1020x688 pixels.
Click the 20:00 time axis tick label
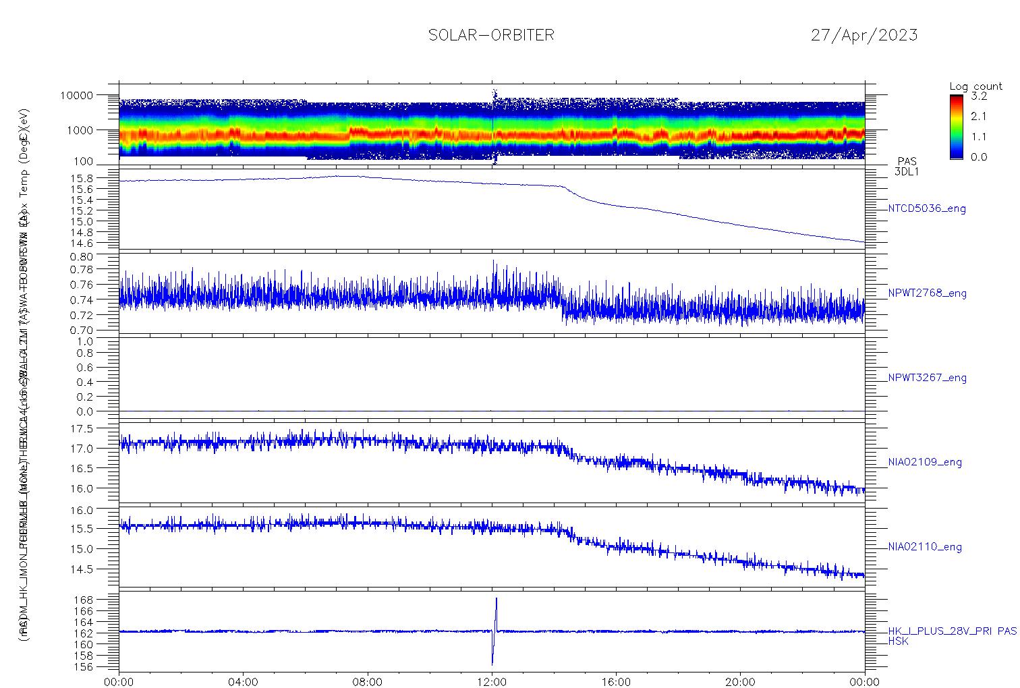point(740,682)
